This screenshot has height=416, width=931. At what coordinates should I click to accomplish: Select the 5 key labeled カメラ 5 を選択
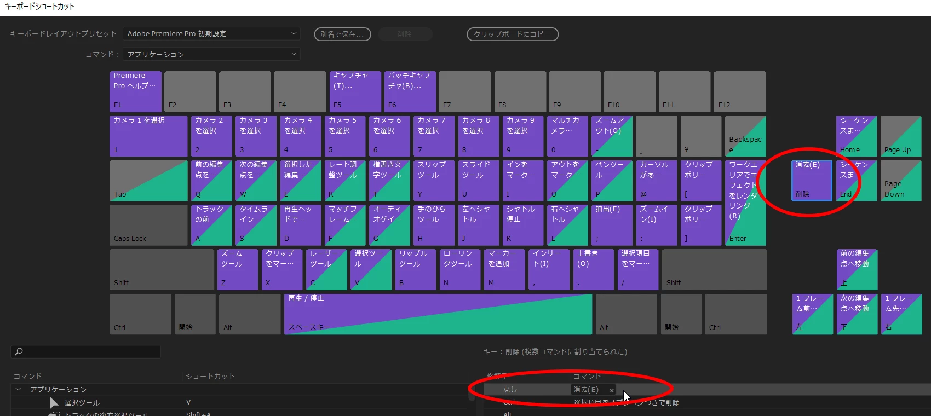point(344,136)
